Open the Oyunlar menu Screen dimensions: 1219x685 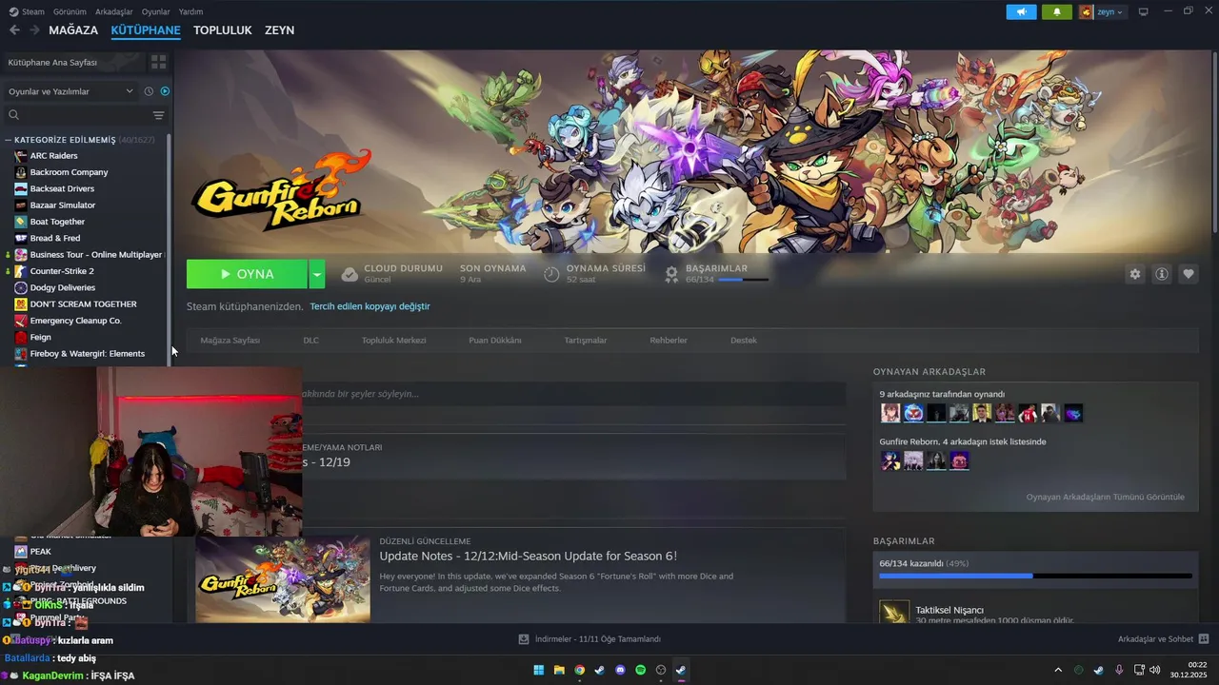(x=155, y=11)
